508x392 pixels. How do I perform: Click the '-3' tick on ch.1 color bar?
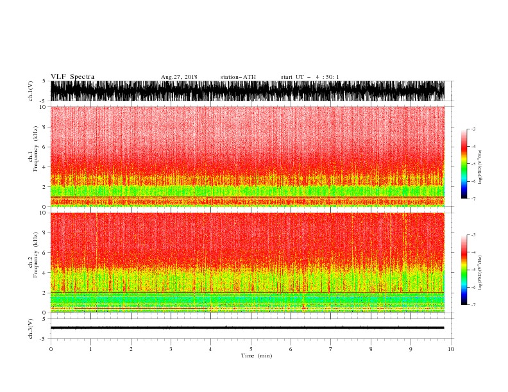click(x=473, y=129)
